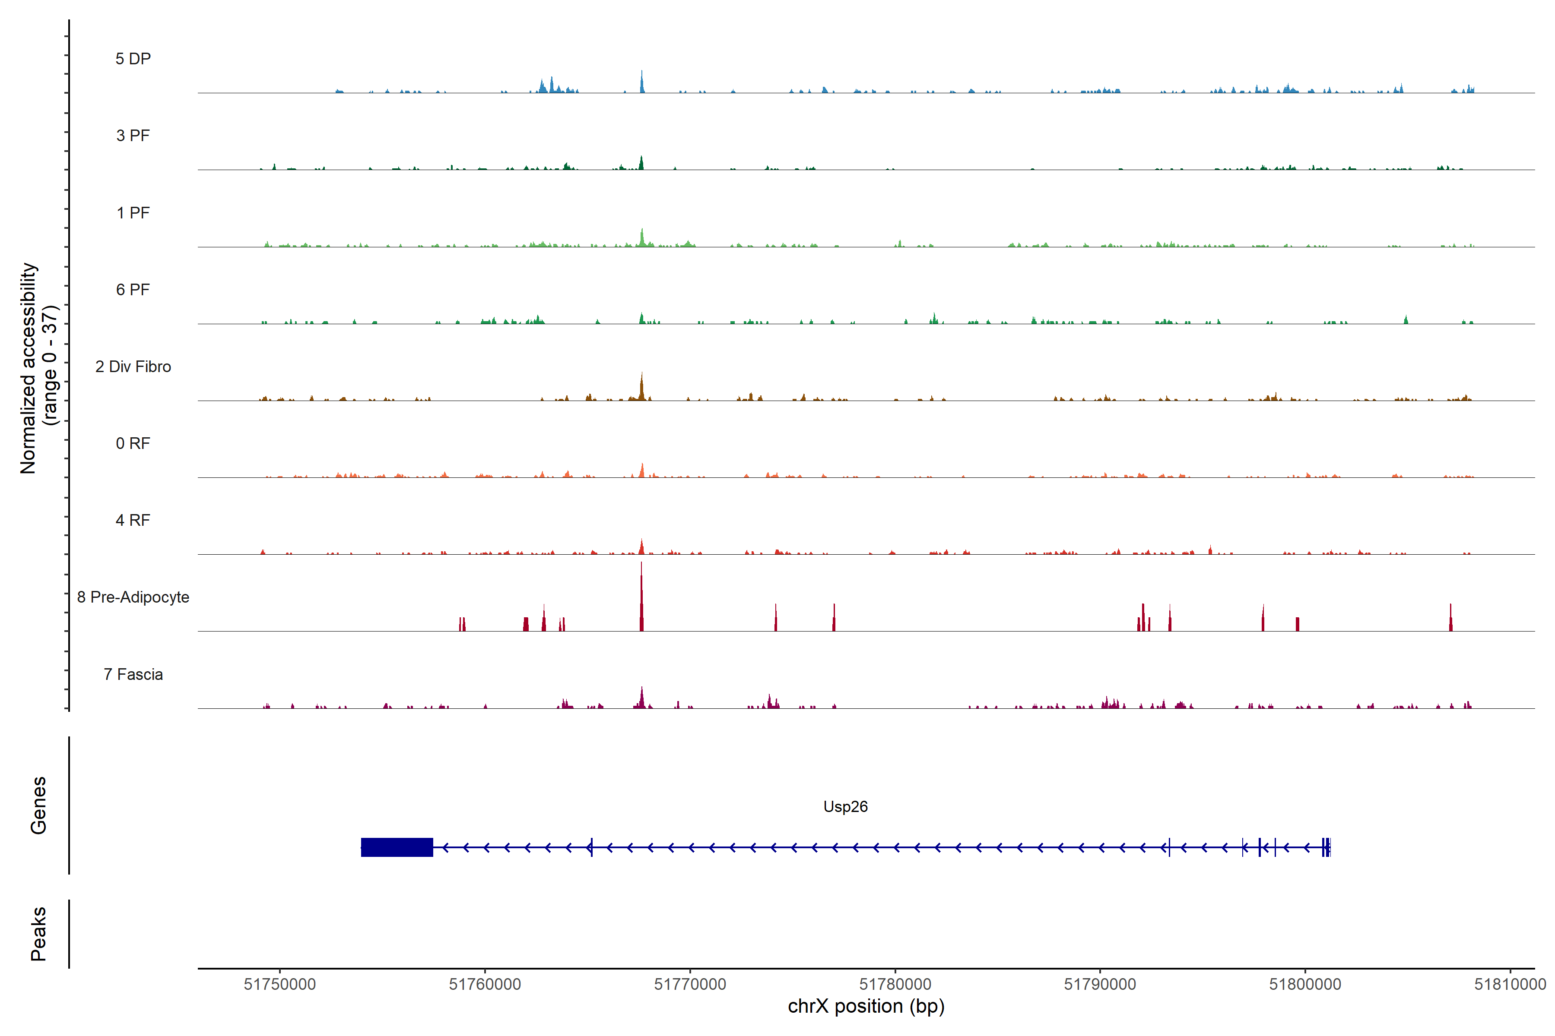Click the 8 Pre-Adipocyte label
This screenshot has width=1555, height=1036.
pos(133,597)
